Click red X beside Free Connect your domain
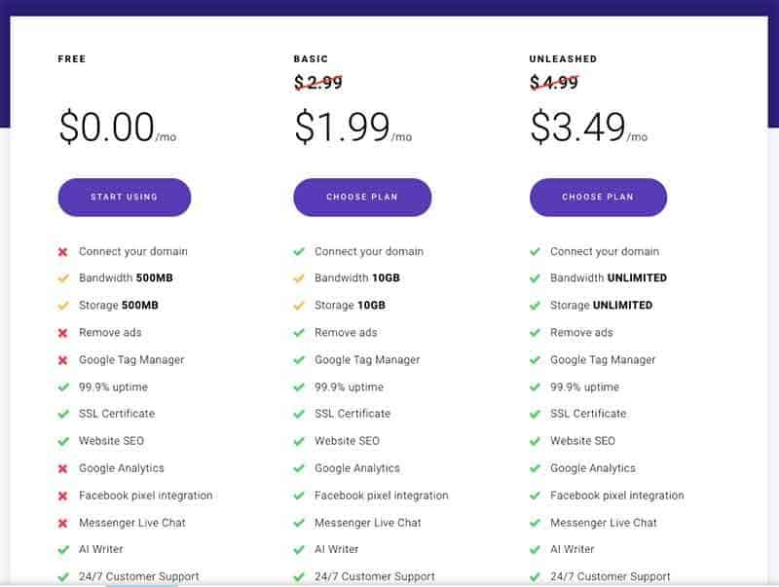This screenshot has height=587, width=779. click(63, 252)
